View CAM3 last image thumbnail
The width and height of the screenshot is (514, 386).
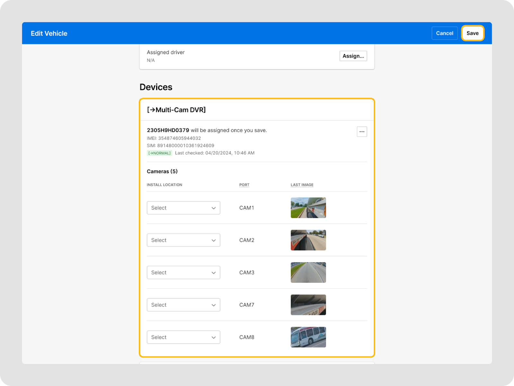pos(308,272)
